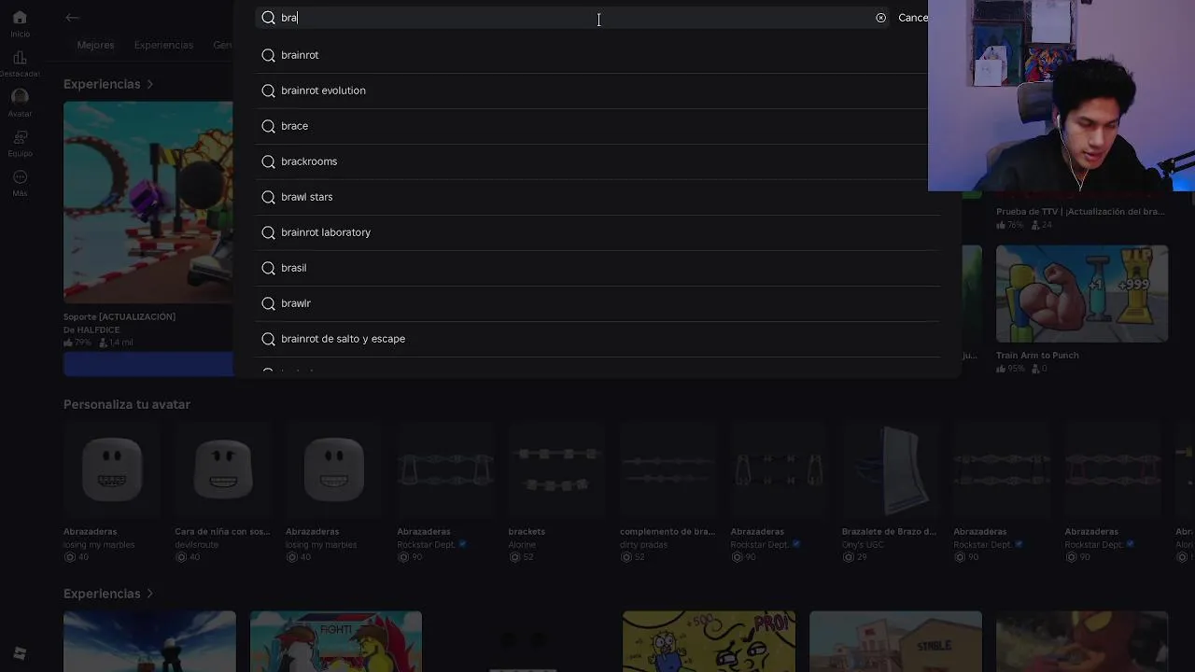Image resolution: width=1195 pixels, height=672 pixels.
Task: Open 'Prueba de TTV' experience title
Action: (x=1080, y=212)
